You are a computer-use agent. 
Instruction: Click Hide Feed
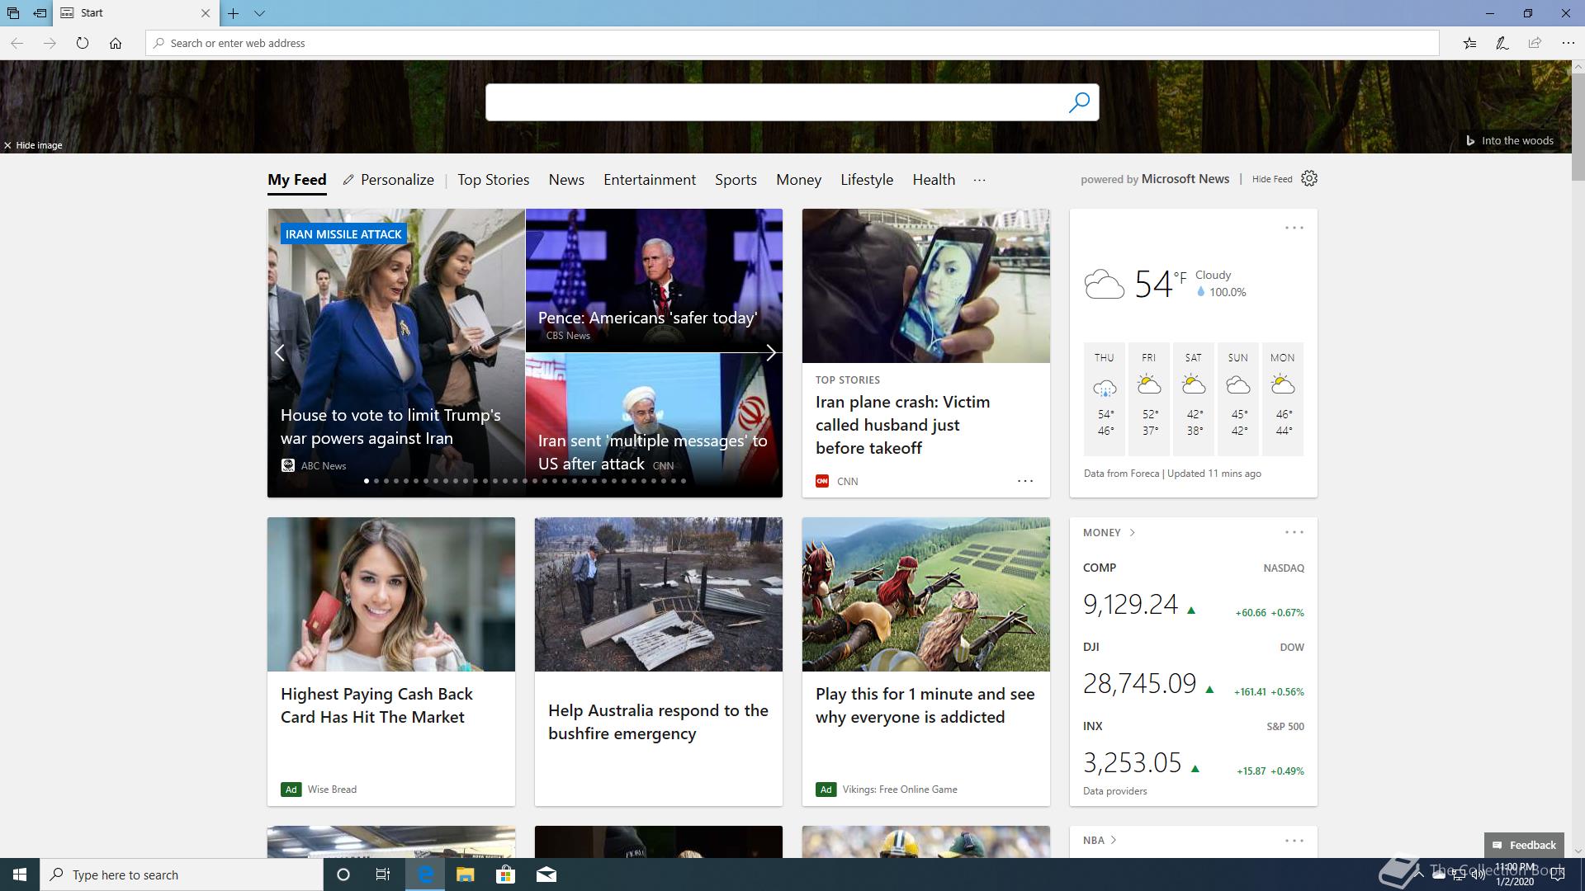1272,179
